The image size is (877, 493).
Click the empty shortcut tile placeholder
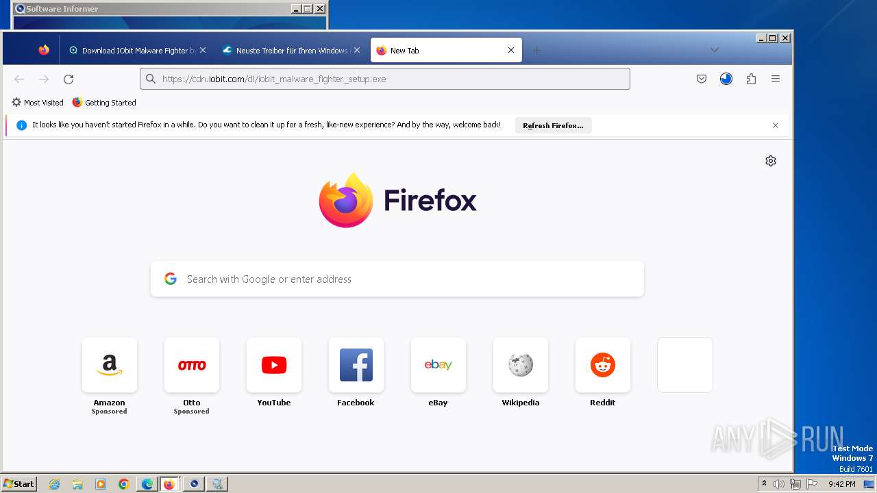[x=685, y=365]
